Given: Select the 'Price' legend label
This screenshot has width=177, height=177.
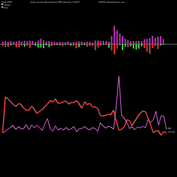Looking at the screenshot, I should 6,8.
